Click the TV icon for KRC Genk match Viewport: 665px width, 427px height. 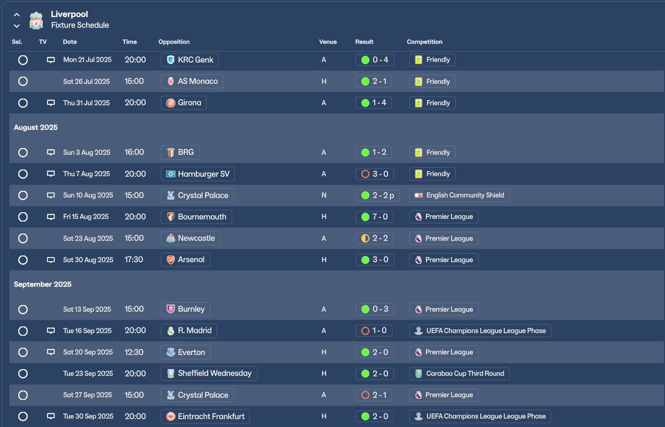click(x=51, y=60)
